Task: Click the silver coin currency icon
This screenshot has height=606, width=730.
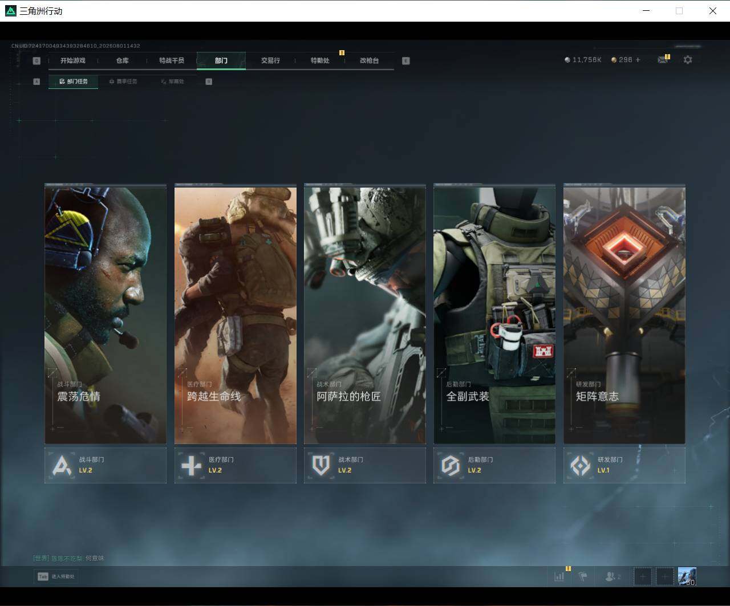Action: tap(567, 60)
